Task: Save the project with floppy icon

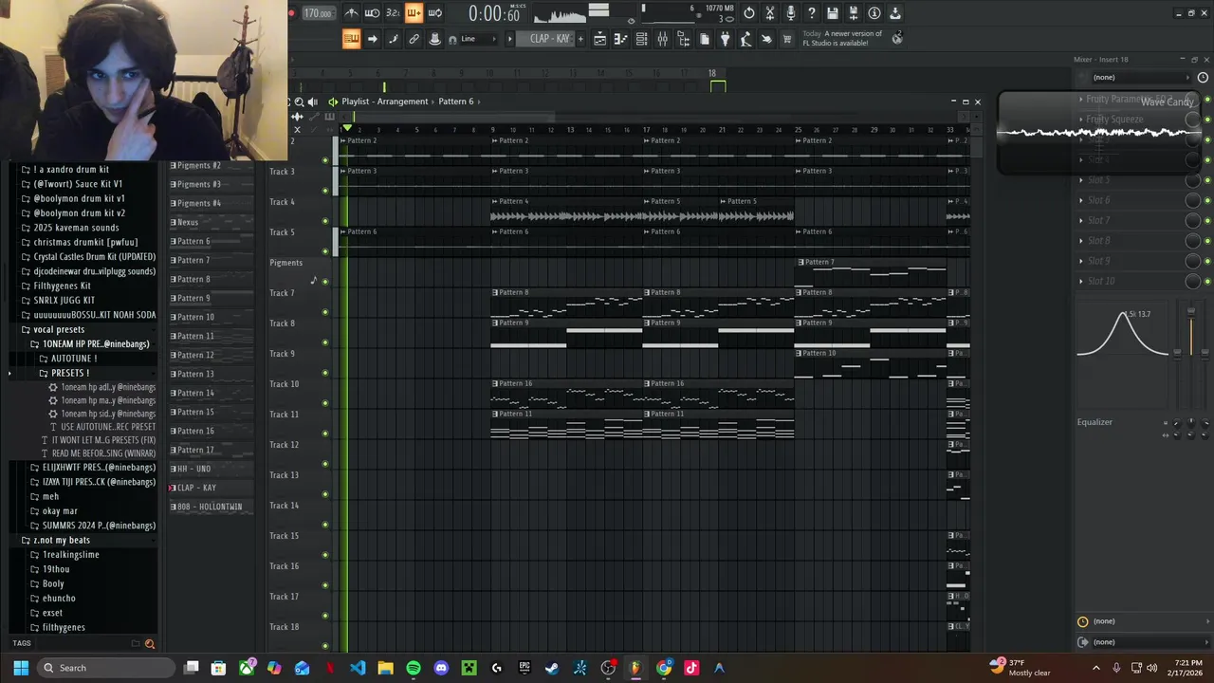Action: click(833, 13)
